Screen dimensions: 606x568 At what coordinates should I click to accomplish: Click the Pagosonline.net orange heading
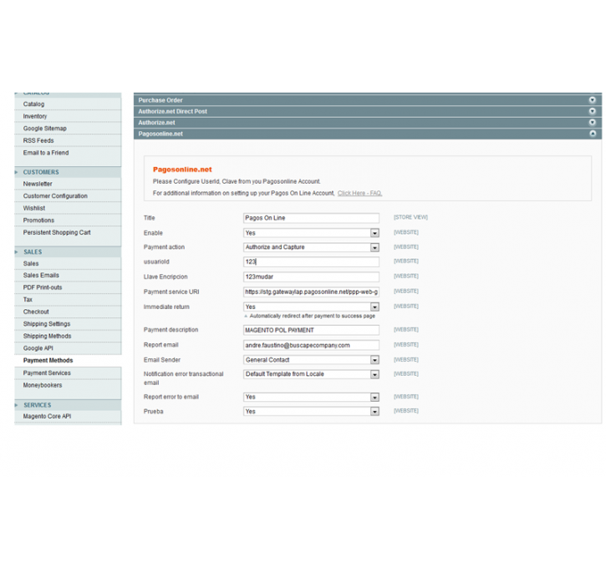pos(182,170)
